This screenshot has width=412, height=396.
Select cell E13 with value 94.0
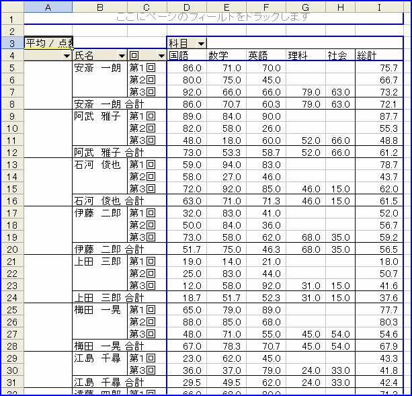[226, 164]
